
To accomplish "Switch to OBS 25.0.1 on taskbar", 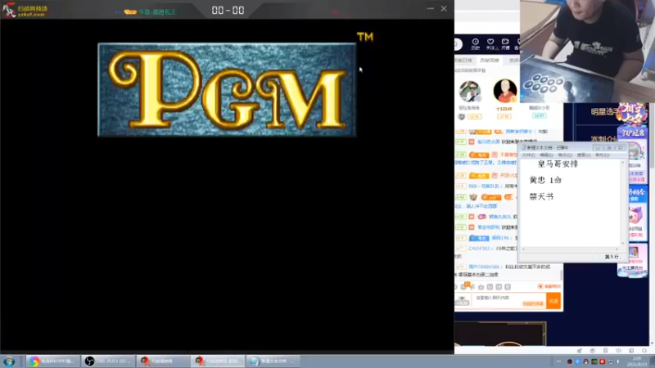I will [108, 361].
